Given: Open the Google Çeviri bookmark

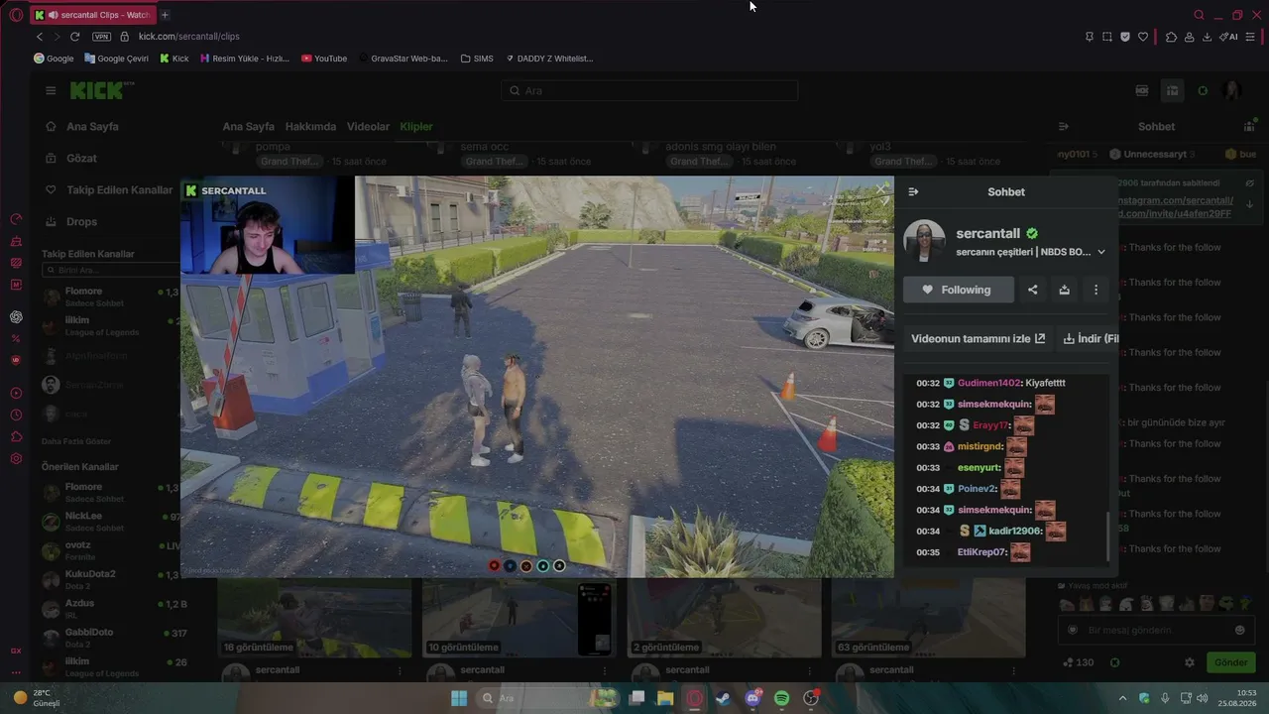Looking at the screenshot, I should pyautogui.click(x=117, y=59).
